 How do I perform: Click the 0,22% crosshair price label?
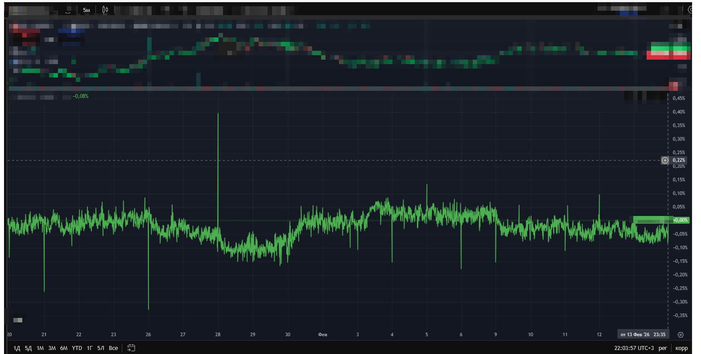click(679, 160)
